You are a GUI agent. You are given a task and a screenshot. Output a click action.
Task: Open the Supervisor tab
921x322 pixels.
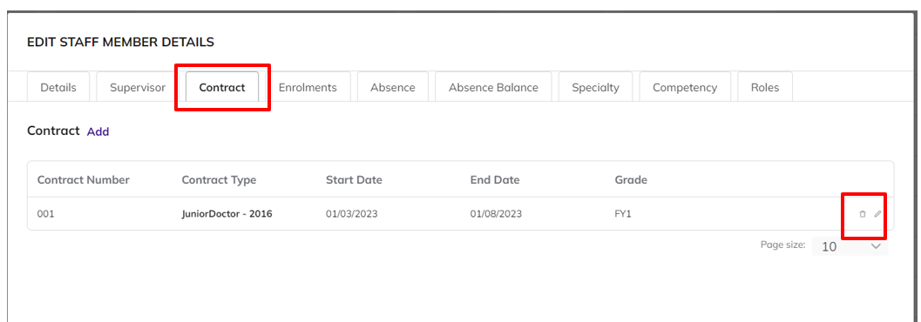pos(138,87)
